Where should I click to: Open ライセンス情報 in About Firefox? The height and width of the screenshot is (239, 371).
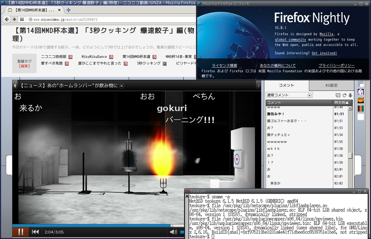pos(224,65)
